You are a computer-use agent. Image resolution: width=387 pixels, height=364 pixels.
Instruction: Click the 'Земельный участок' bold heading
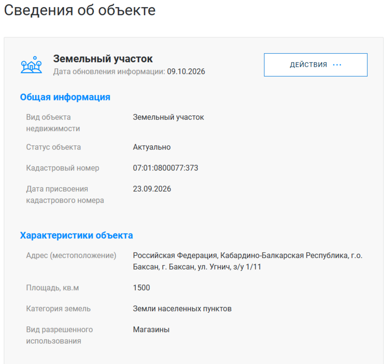(x=103, y=59)
